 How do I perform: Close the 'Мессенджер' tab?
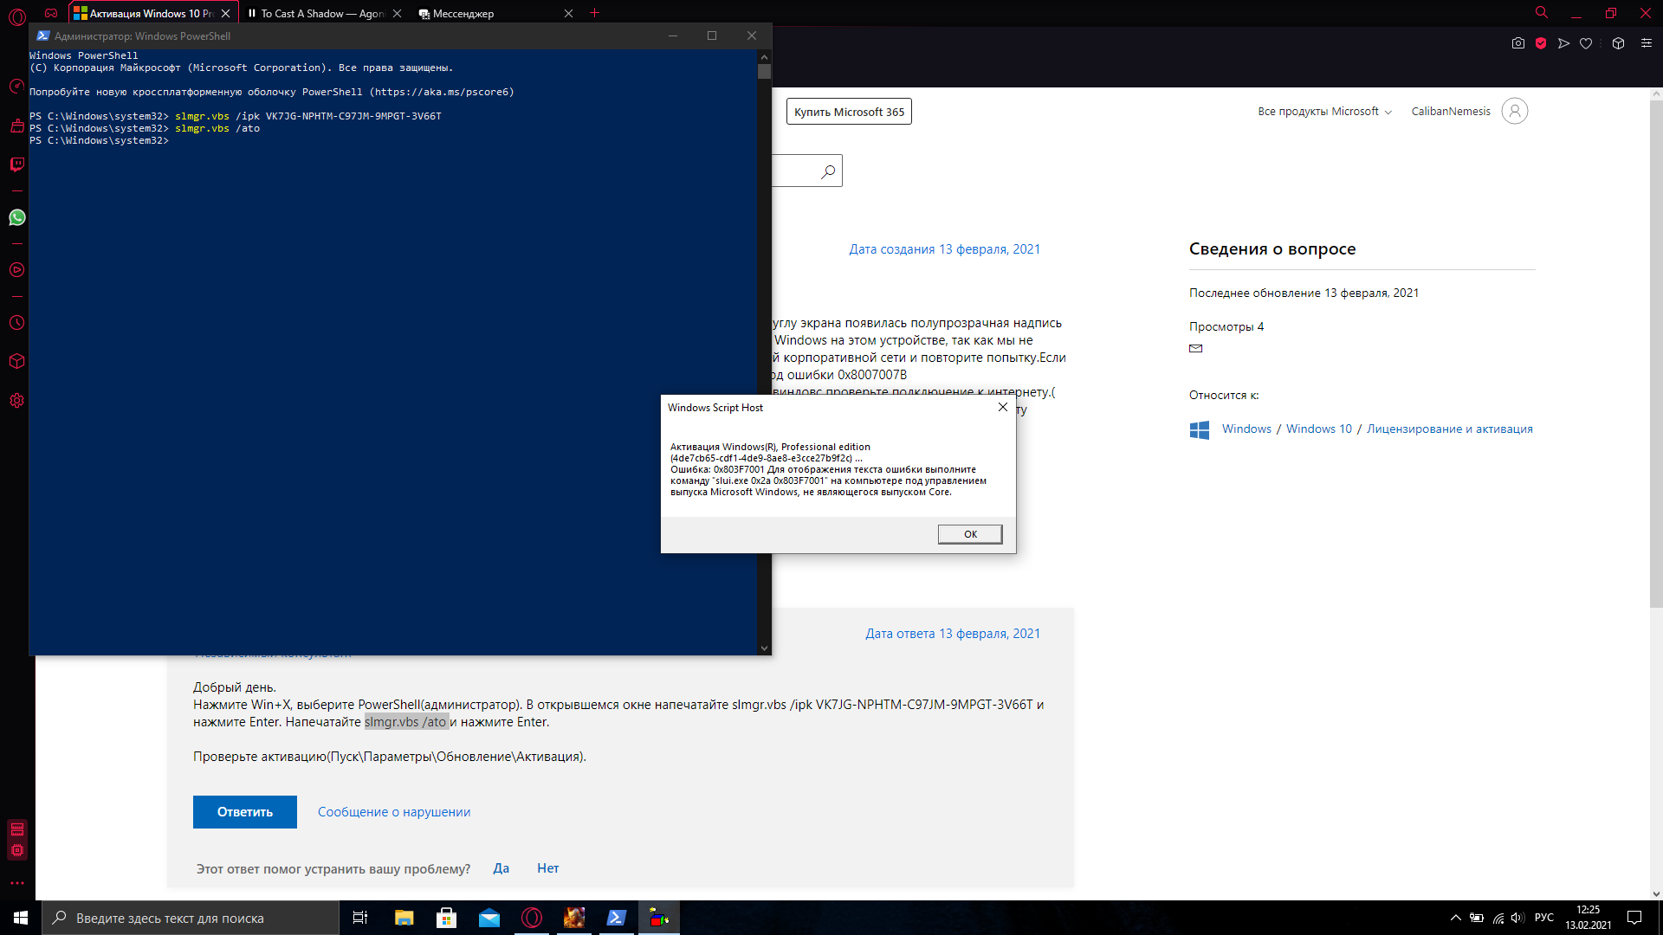click(568, 13)
